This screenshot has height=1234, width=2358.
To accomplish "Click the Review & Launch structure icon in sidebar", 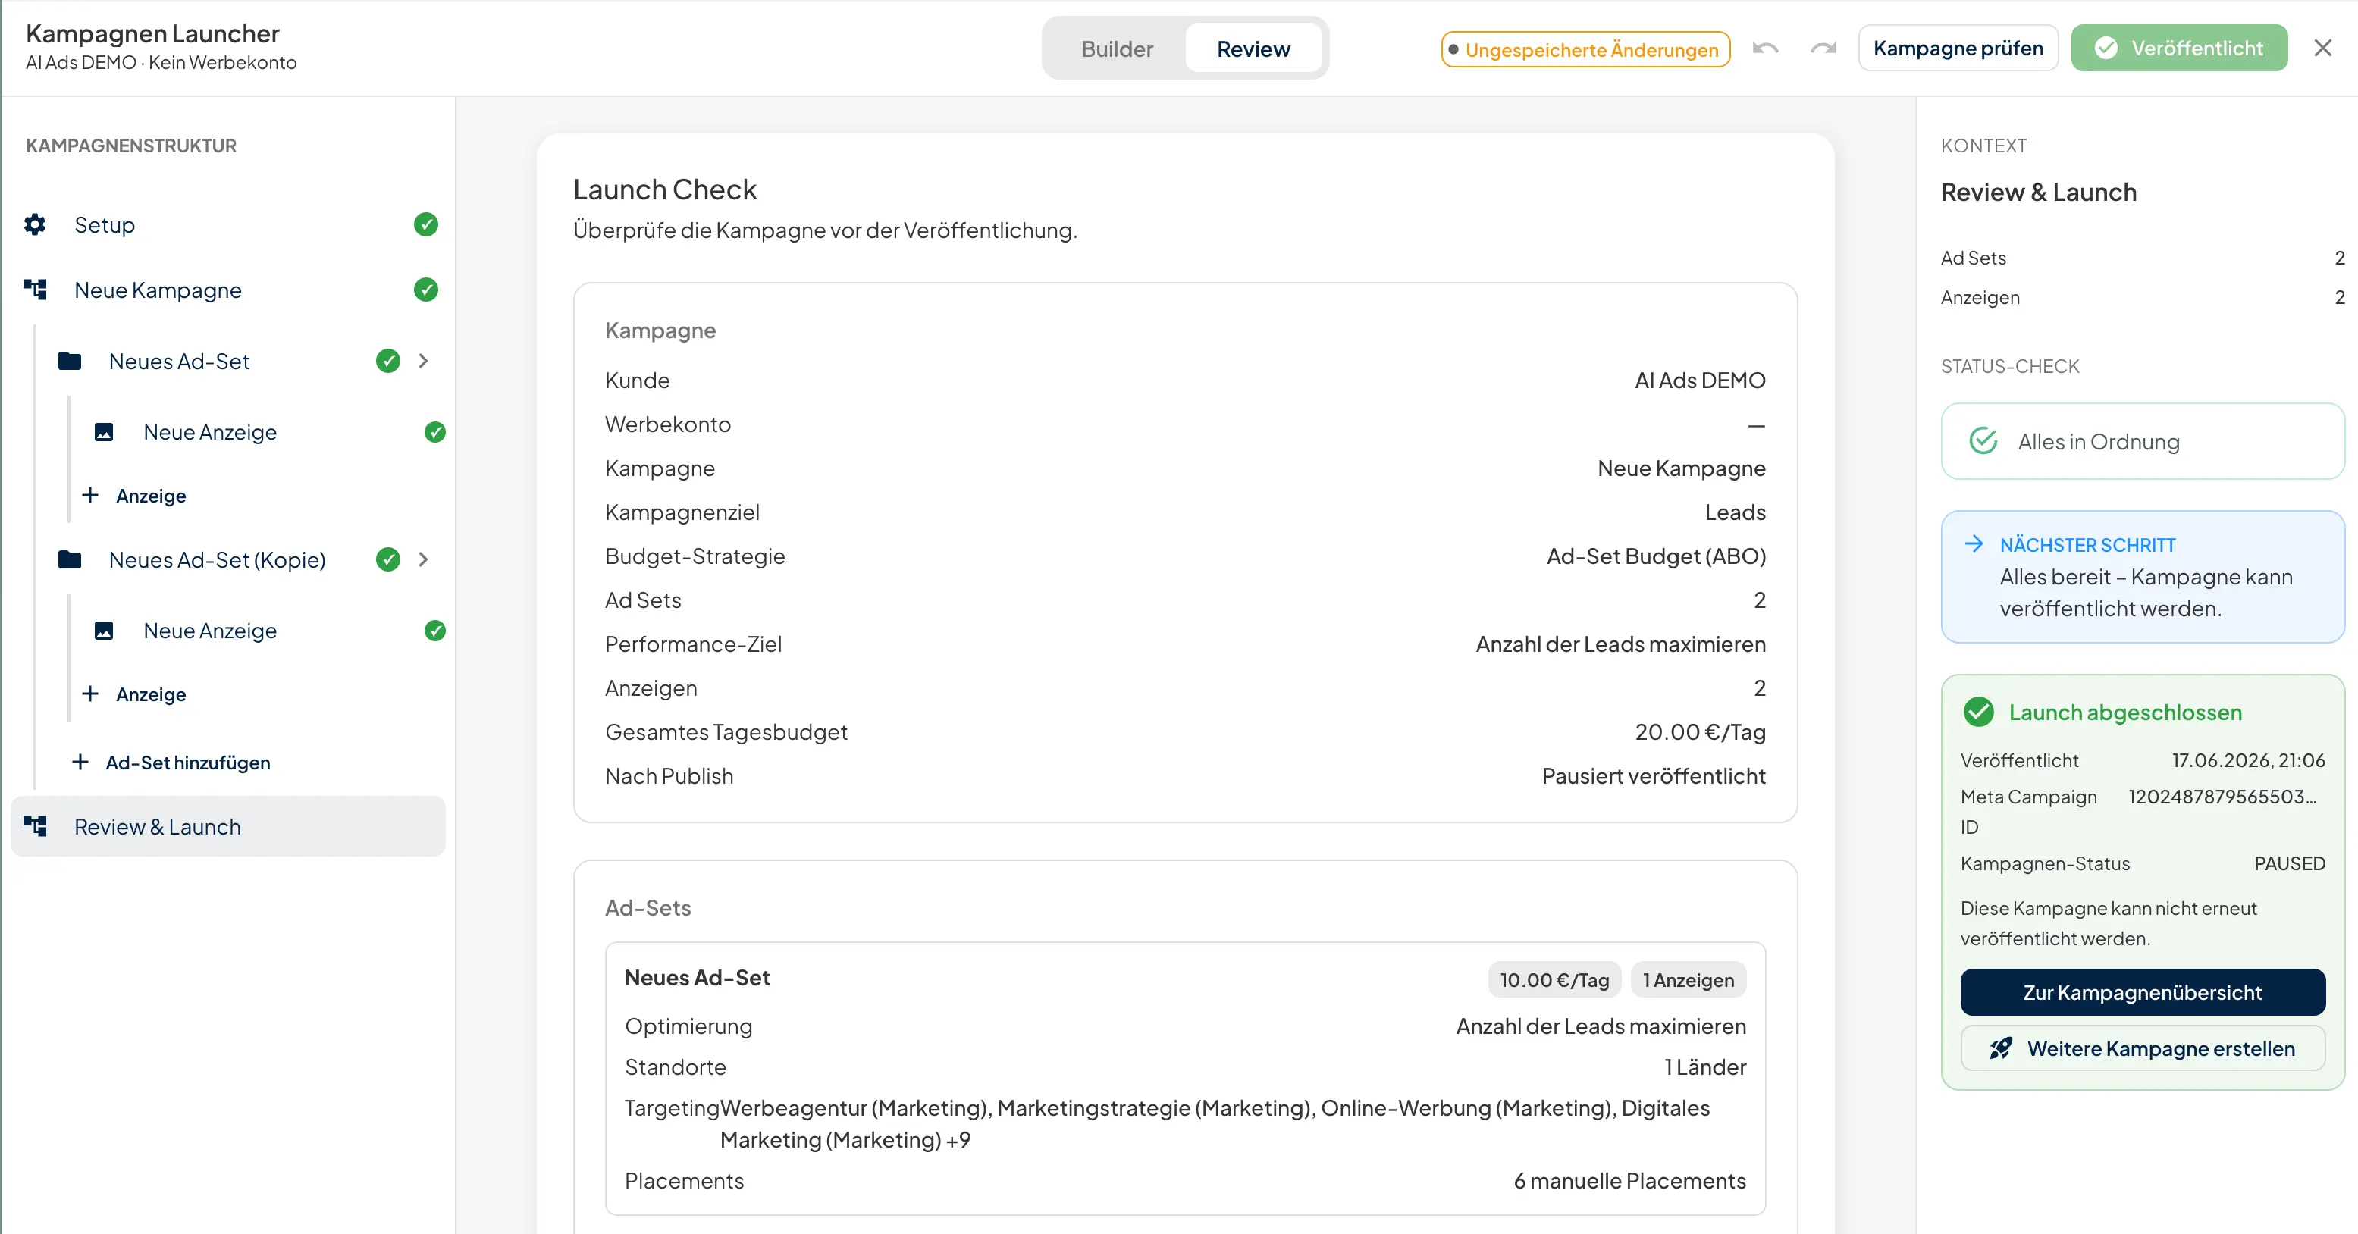I will click(35, 825).
